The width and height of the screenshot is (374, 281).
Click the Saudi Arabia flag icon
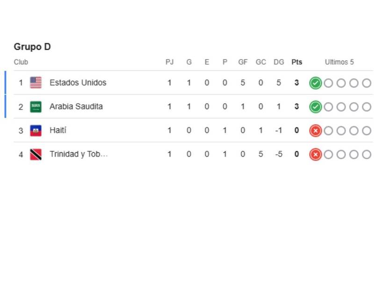point(36,107)
